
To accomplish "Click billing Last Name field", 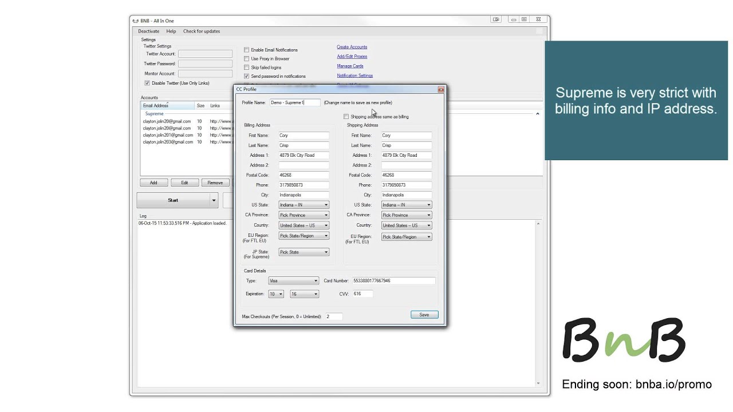I will [x=304, y=145].
